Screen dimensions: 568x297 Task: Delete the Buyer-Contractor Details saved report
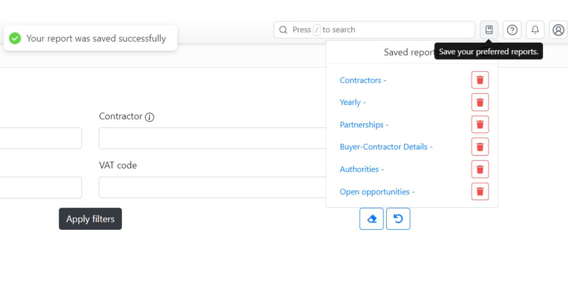(479, 147)
